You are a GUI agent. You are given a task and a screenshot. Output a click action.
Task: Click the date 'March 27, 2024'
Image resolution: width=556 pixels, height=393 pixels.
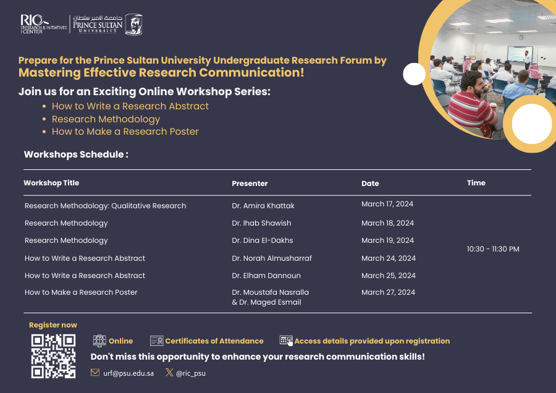[x=389, y=292]
